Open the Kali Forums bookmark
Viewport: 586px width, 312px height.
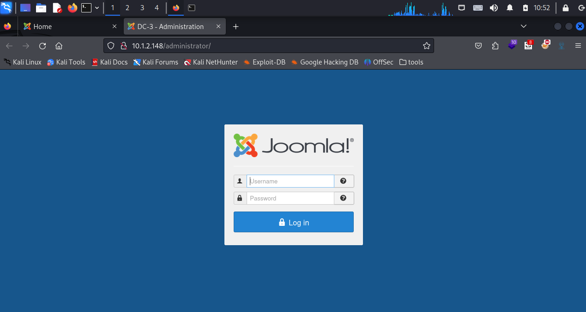click(x=156, y=62)
